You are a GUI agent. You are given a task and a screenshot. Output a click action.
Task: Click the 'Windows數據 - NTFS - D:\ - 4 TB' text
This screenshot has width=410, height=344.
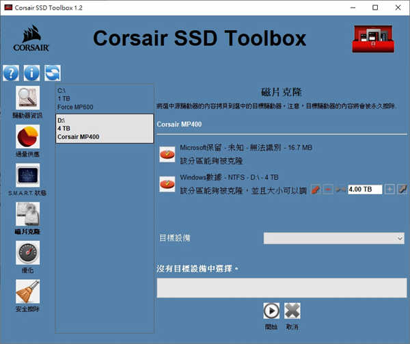(x=229, y=177)
